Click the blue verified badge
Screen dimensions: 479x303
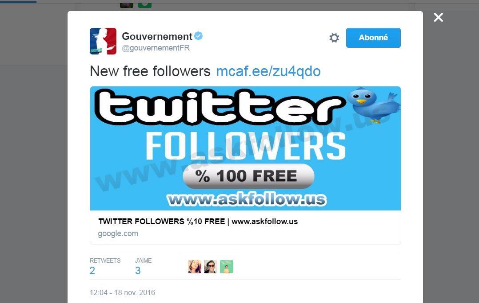[198, 36]
